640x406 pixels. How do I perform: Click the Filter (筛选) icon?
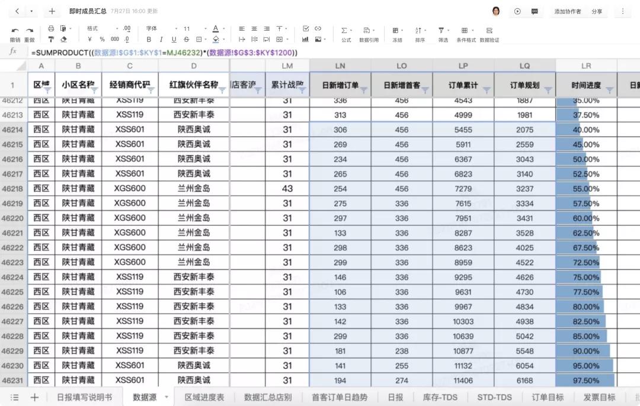(x=441, y=30)
